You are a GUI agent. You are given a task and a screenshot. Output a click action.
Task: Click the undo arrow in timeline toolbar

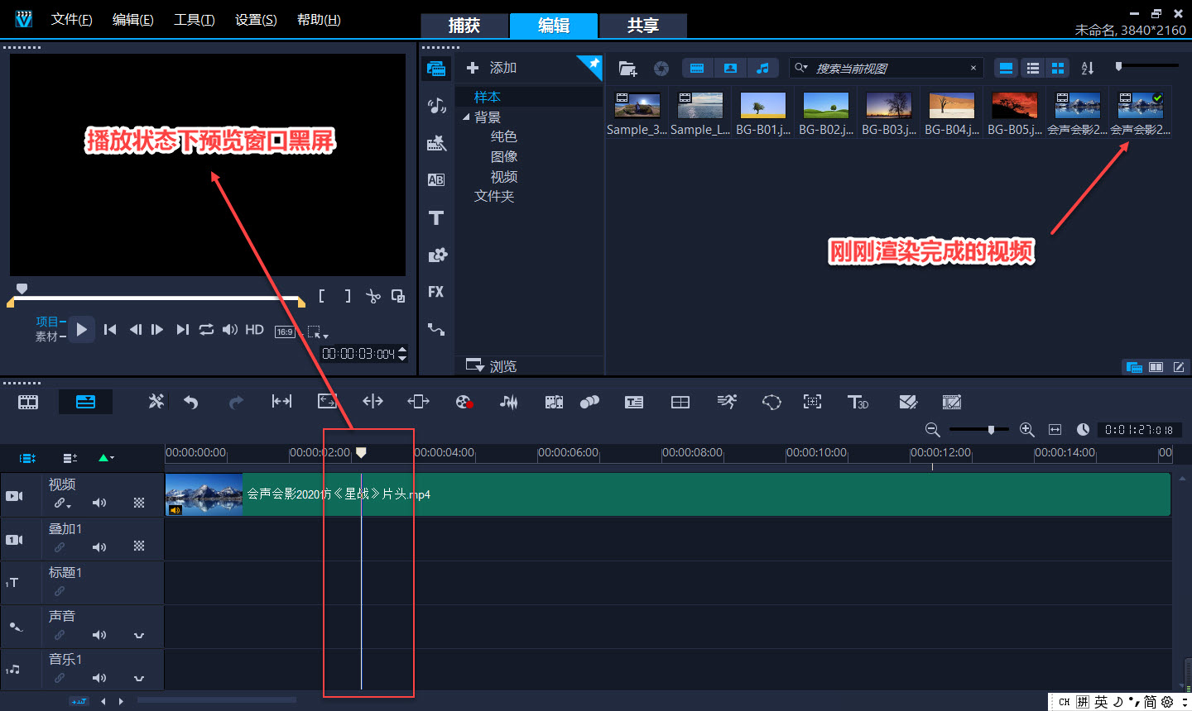tap(191, 403)
